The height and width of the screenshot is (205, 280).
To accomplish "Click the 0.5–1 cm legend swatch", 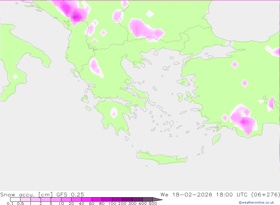I will [25, 199].
